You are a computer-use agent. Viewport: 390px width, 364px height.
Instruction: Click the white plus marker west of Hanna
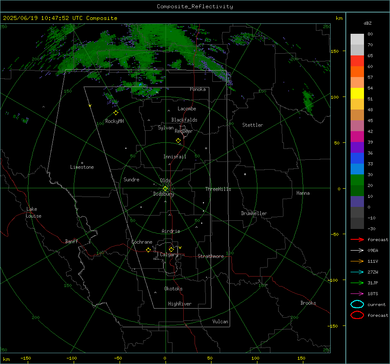[x=245, y=174]
